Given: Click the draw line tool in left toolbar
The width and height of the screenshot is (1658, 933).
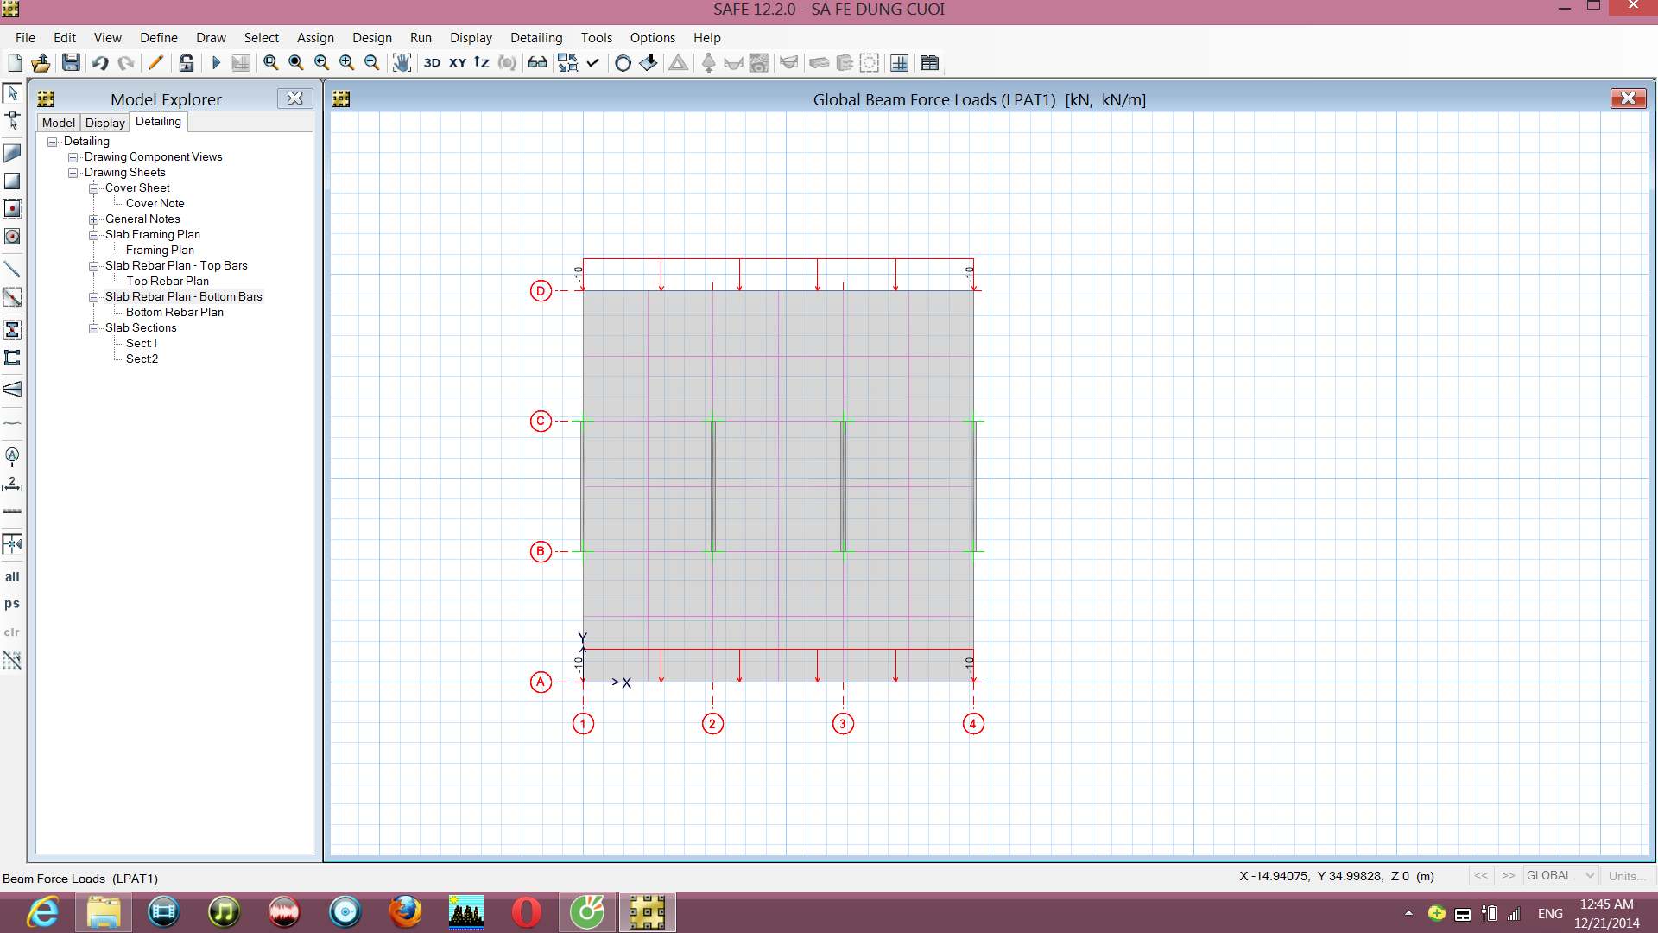Looking at the screenshot, I should point(12,269).
